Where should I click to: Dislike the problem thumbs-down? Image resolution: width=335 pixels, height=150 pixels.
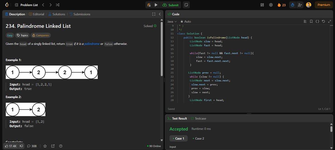(21, 146)
